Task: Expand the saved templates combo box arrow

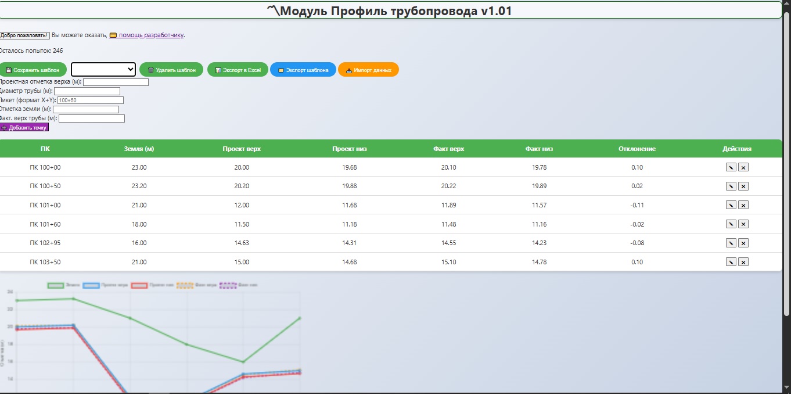Action: 130,69
